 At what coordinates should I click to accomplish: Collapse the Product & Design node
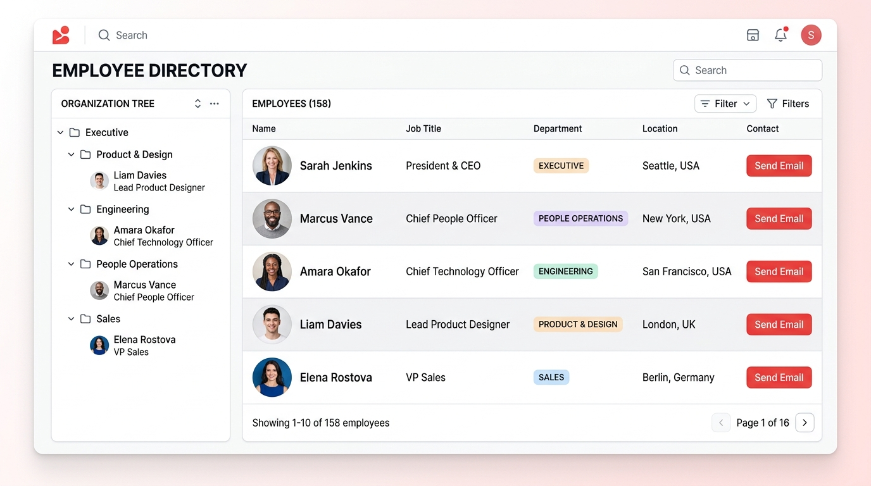coord(71,154)
